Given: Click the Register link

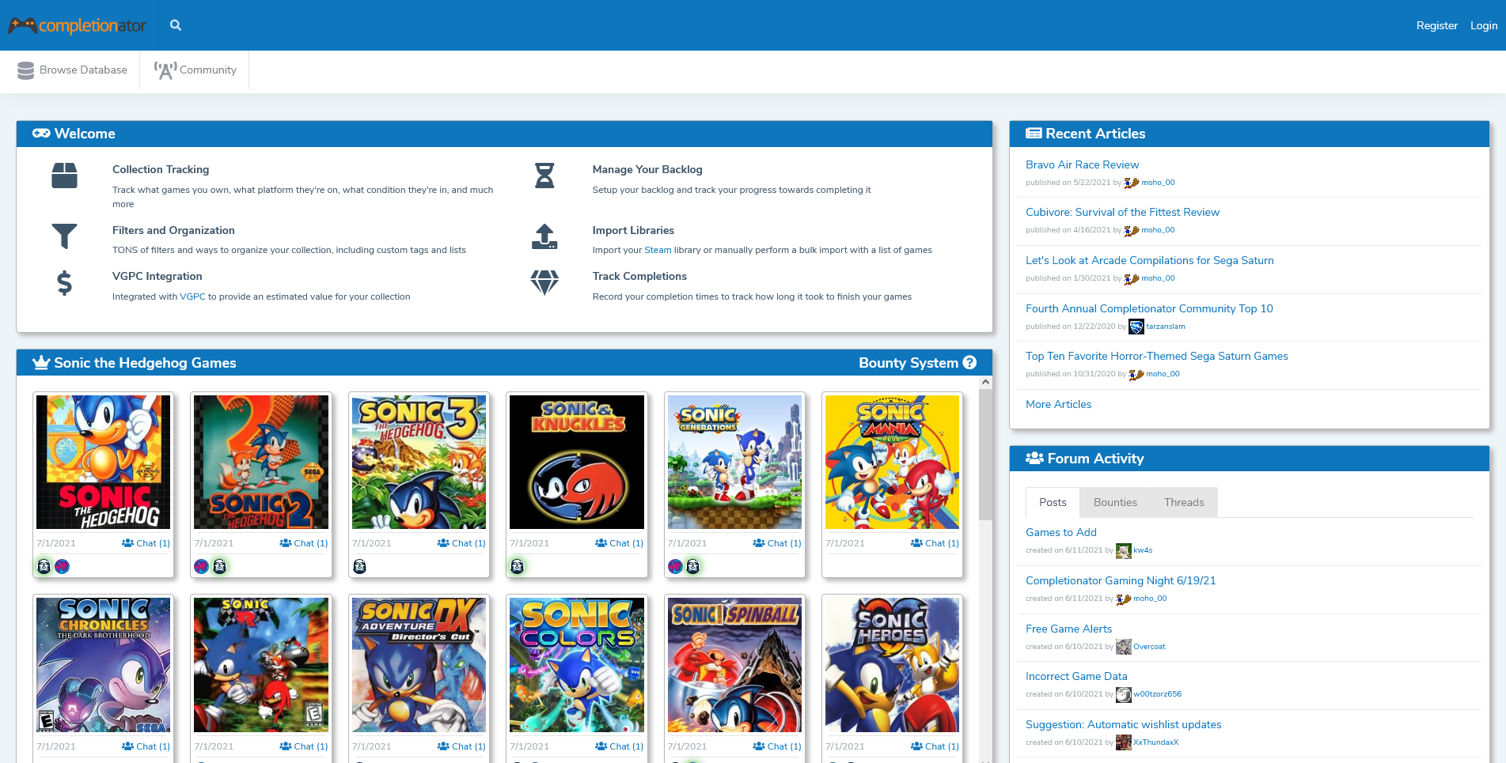Looking at the screenshot, I should point(1436,25).
